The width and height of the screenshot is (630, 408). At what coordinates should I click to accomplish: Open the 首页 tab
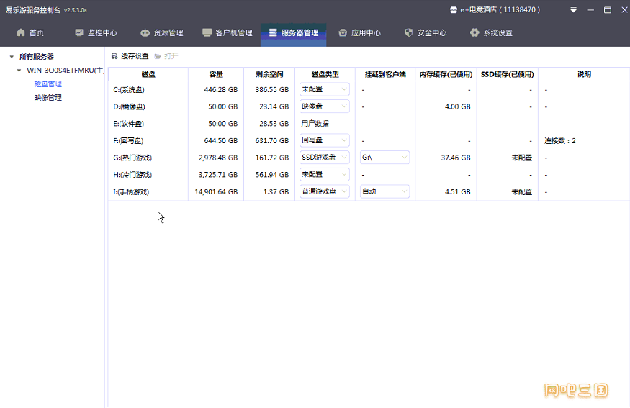tap(30, 32)
